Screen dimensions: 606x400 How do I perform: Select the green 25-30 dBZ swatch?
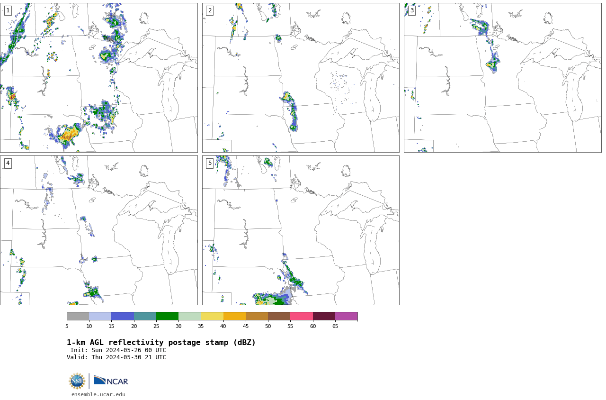[x=167, y=316]
